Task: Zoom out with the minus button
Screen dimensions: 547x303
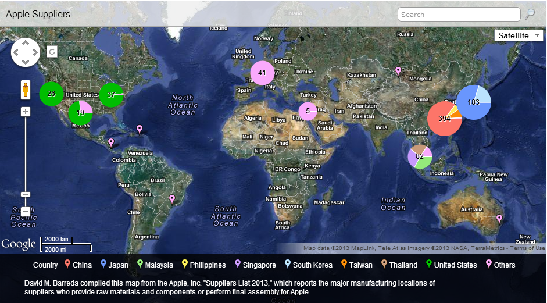Action: tap(25, 212)
